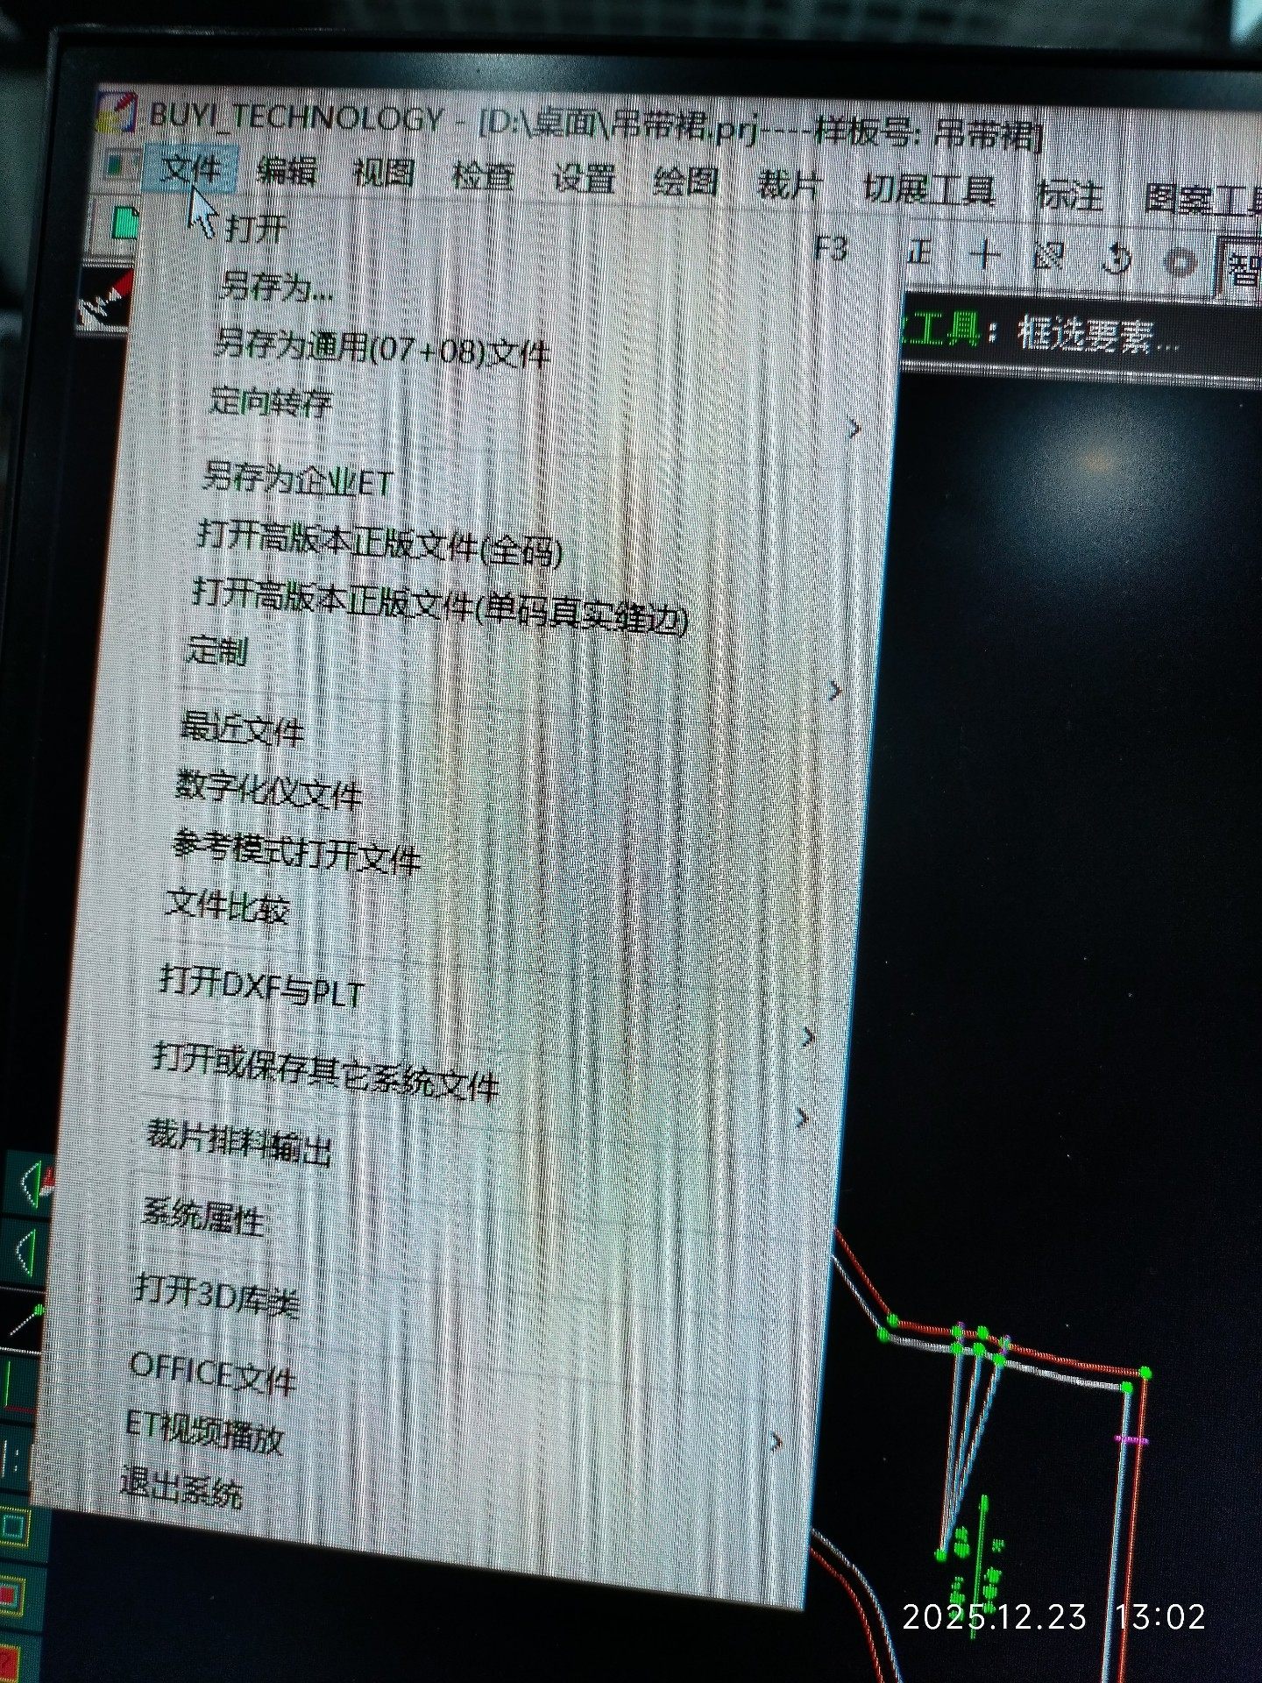
Task: Click the F3 toolbar button
Action: click(x=831, y=249)
